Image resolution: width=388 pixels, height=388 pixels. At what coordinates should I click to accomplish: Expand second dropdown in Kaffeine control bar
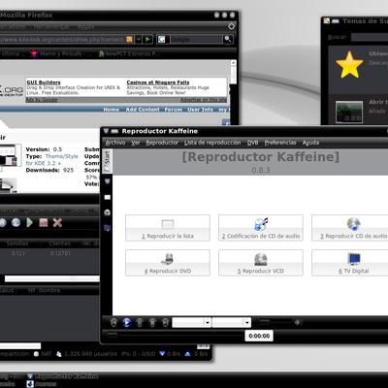click(247, 322)
